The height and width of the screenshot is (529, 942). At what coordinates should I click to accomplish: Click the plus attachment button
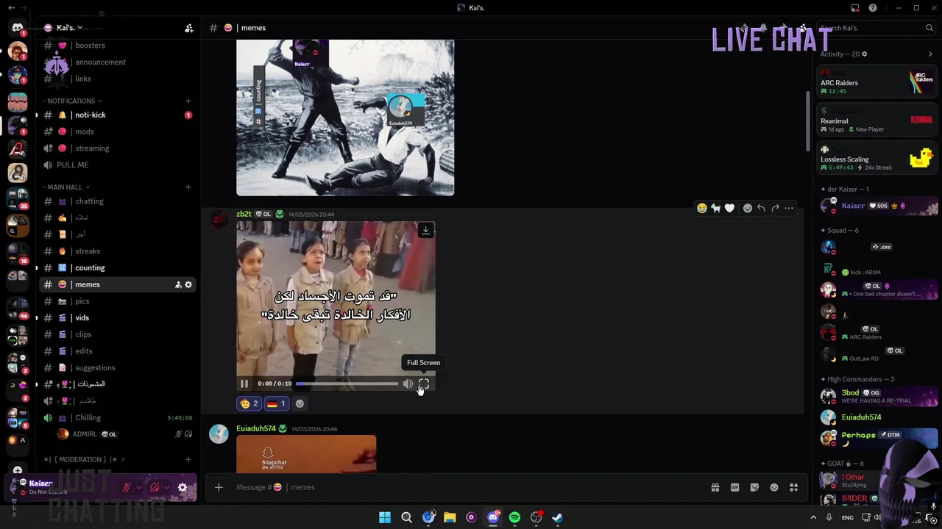coord(219,487)
